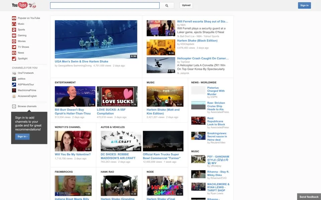Open UGA Men's Swim & Dive Harlem Shake title

coord(82,61)
